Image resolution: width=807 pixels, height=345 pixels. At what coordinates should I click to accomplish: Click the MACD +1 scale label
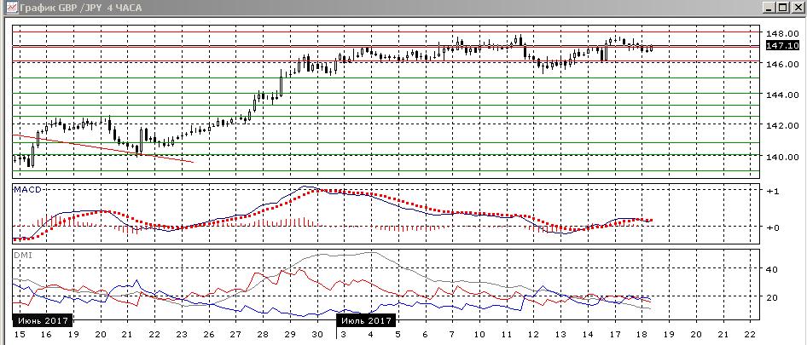(772, 191)
